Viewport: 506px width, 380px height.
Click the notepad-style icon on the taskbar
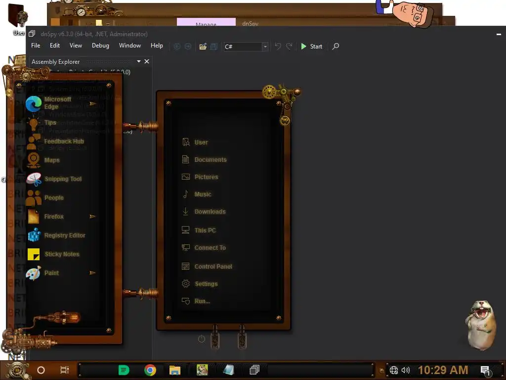click(228, 370)
